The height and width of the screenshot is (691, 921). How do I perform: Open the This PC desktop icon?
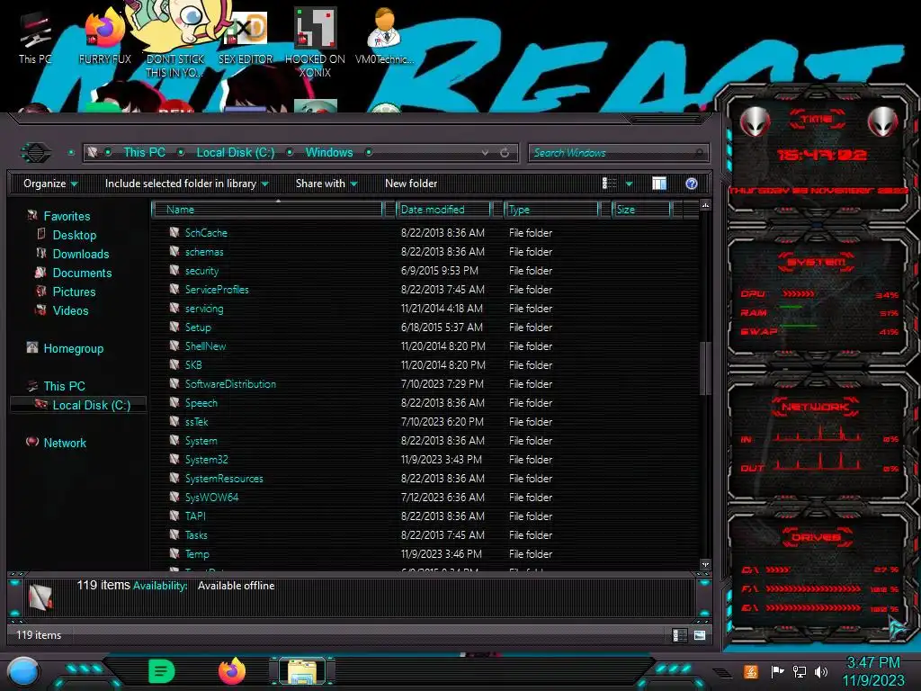click(35, 38)
